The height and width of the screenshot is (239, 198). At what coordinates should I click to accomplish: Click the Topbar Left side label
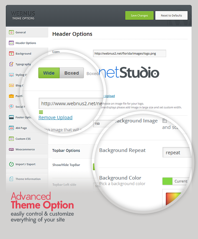tap(64, 184)
